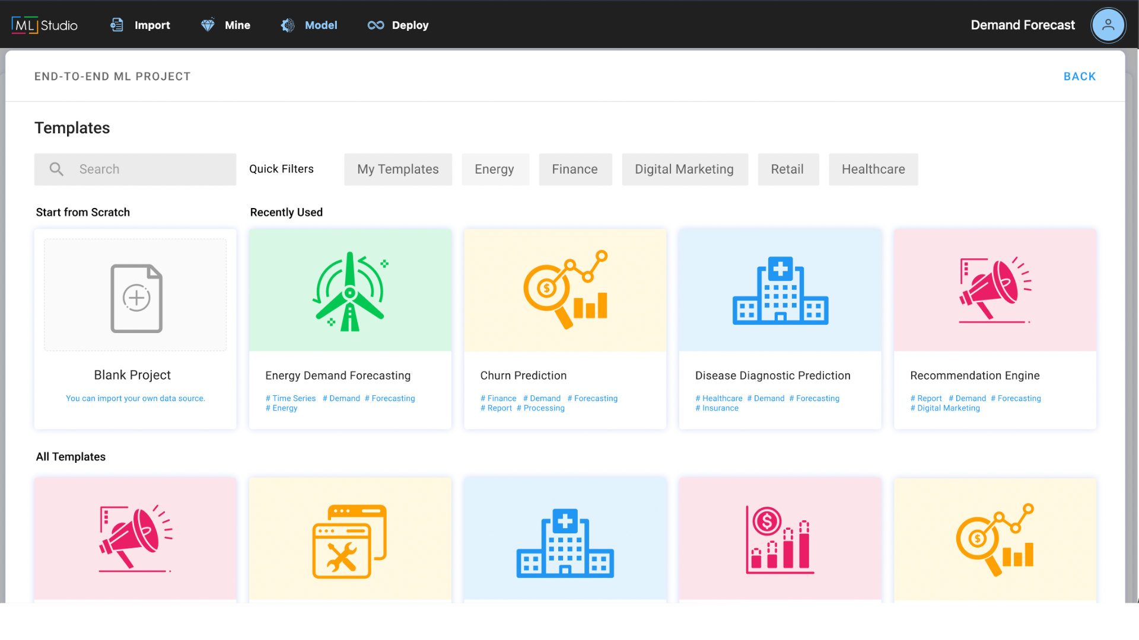
Task: Apply the Healthcare quick filter
Action: pos(873,169)
